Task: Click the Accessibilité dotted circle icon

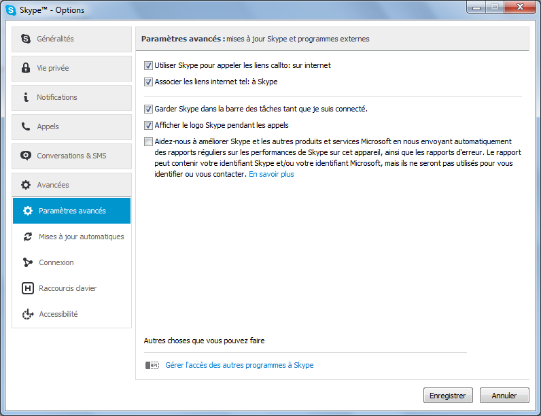Action: (28, 314)
